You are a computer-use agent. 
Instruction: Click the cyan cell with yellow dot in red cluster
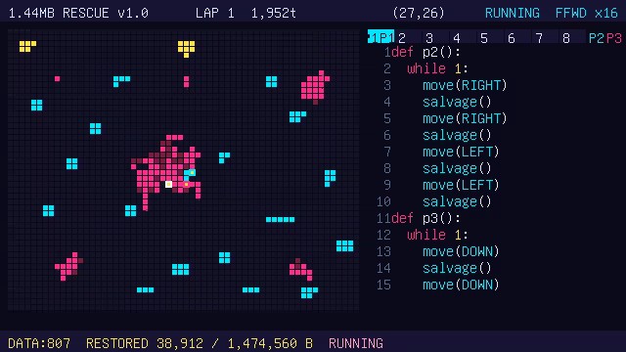[x=192, y=172]
